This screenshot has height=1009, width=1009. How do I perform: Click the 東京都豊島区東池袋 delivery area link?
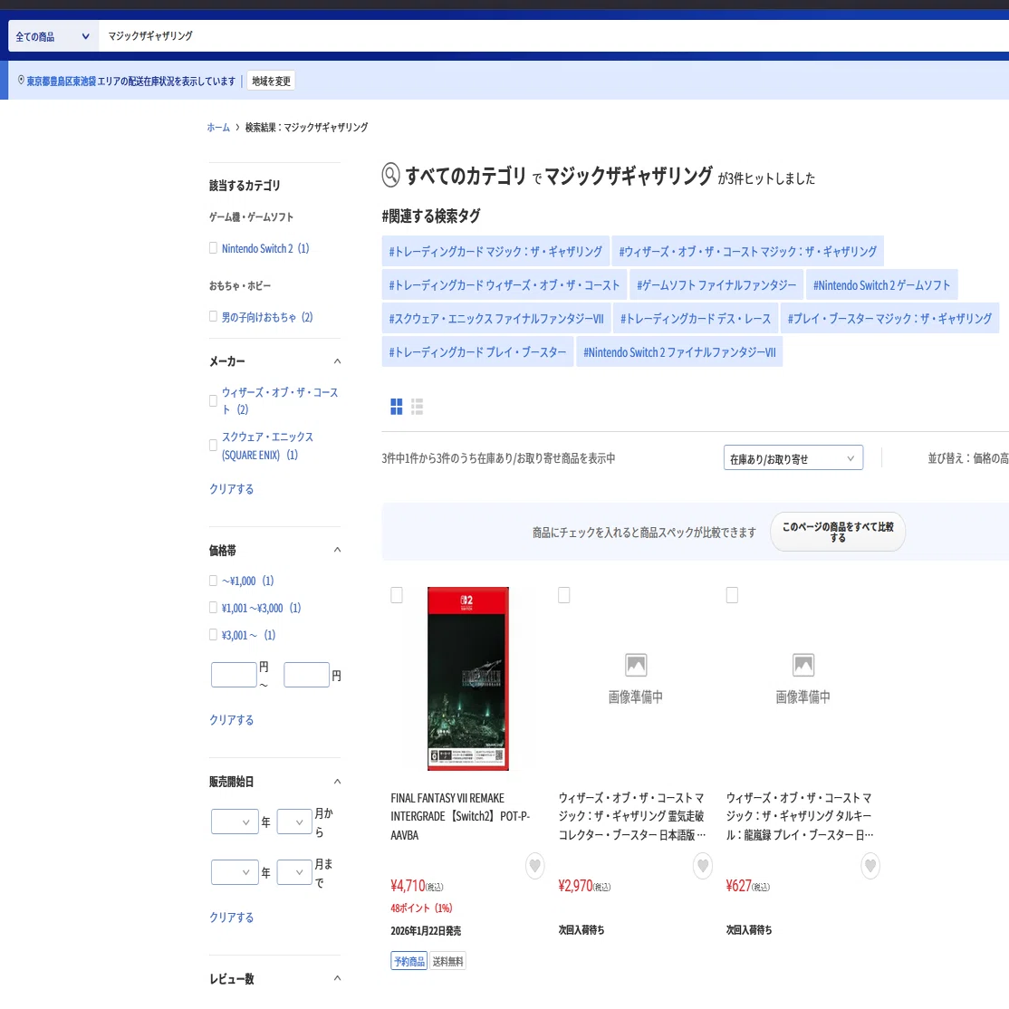[x=61, y=81]
